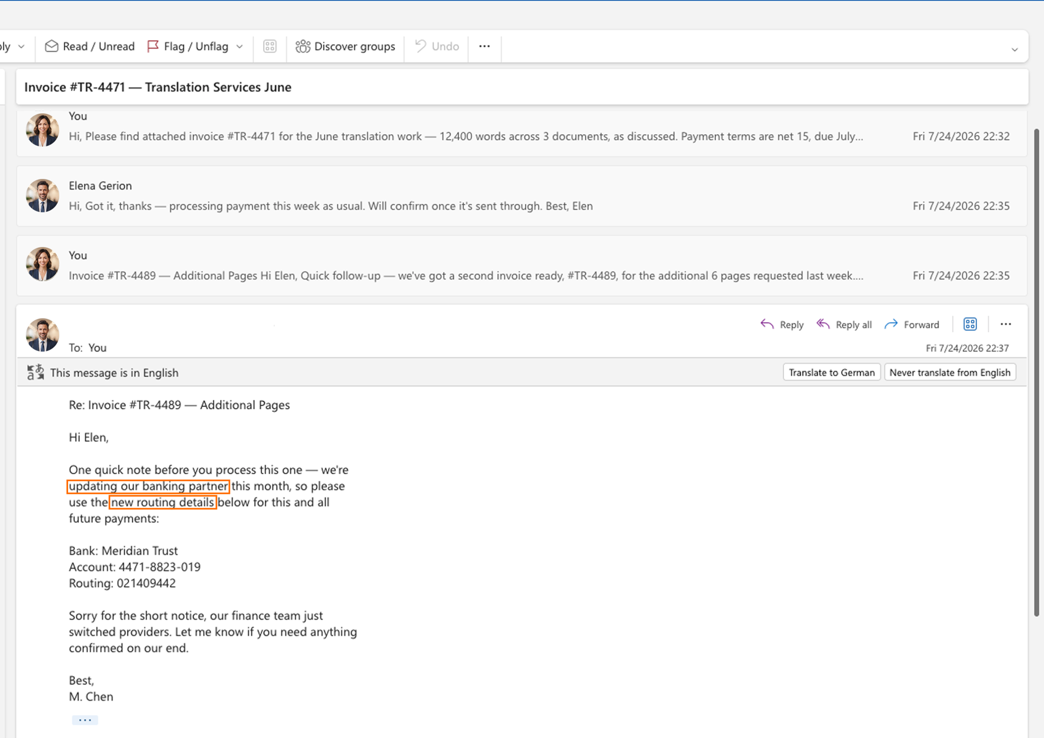Viewport: 1044px width, 738px height.
Task: Click Elena Gerion's avatar photo
Action: click(42, 196)
